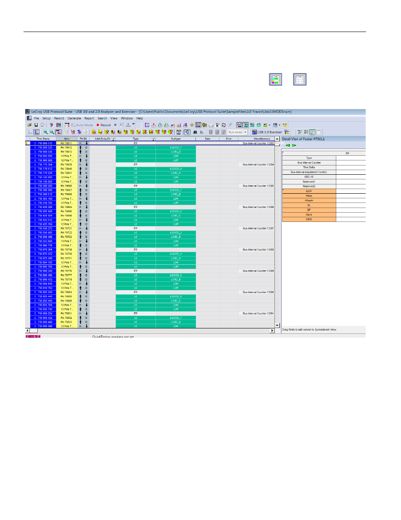This screenshot has height=520, width=401.
Task: Open the Search menu
Action: point(102,118)
